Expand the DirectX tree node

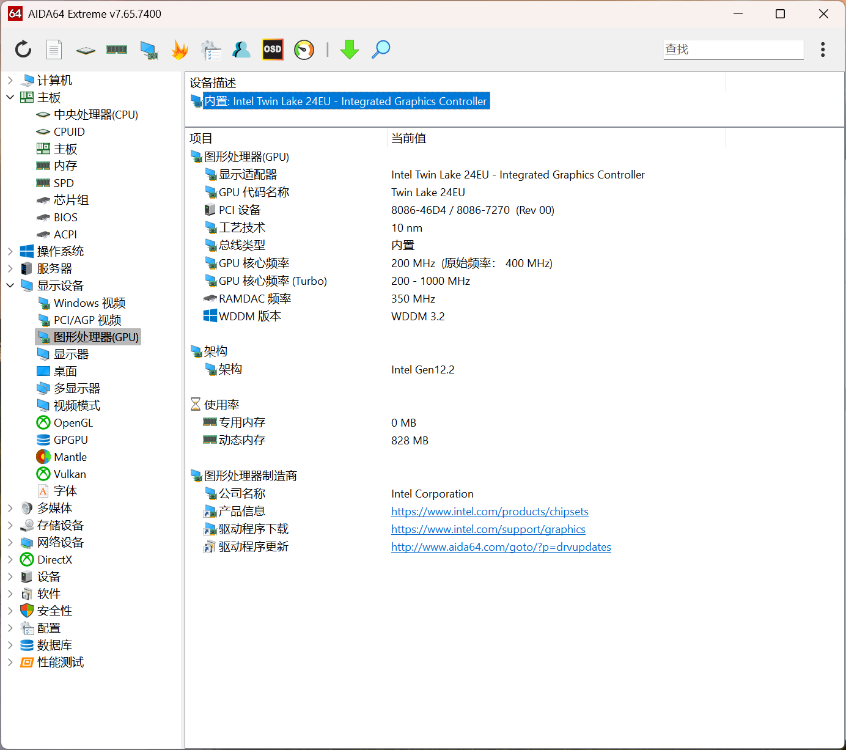click(10, 559)
